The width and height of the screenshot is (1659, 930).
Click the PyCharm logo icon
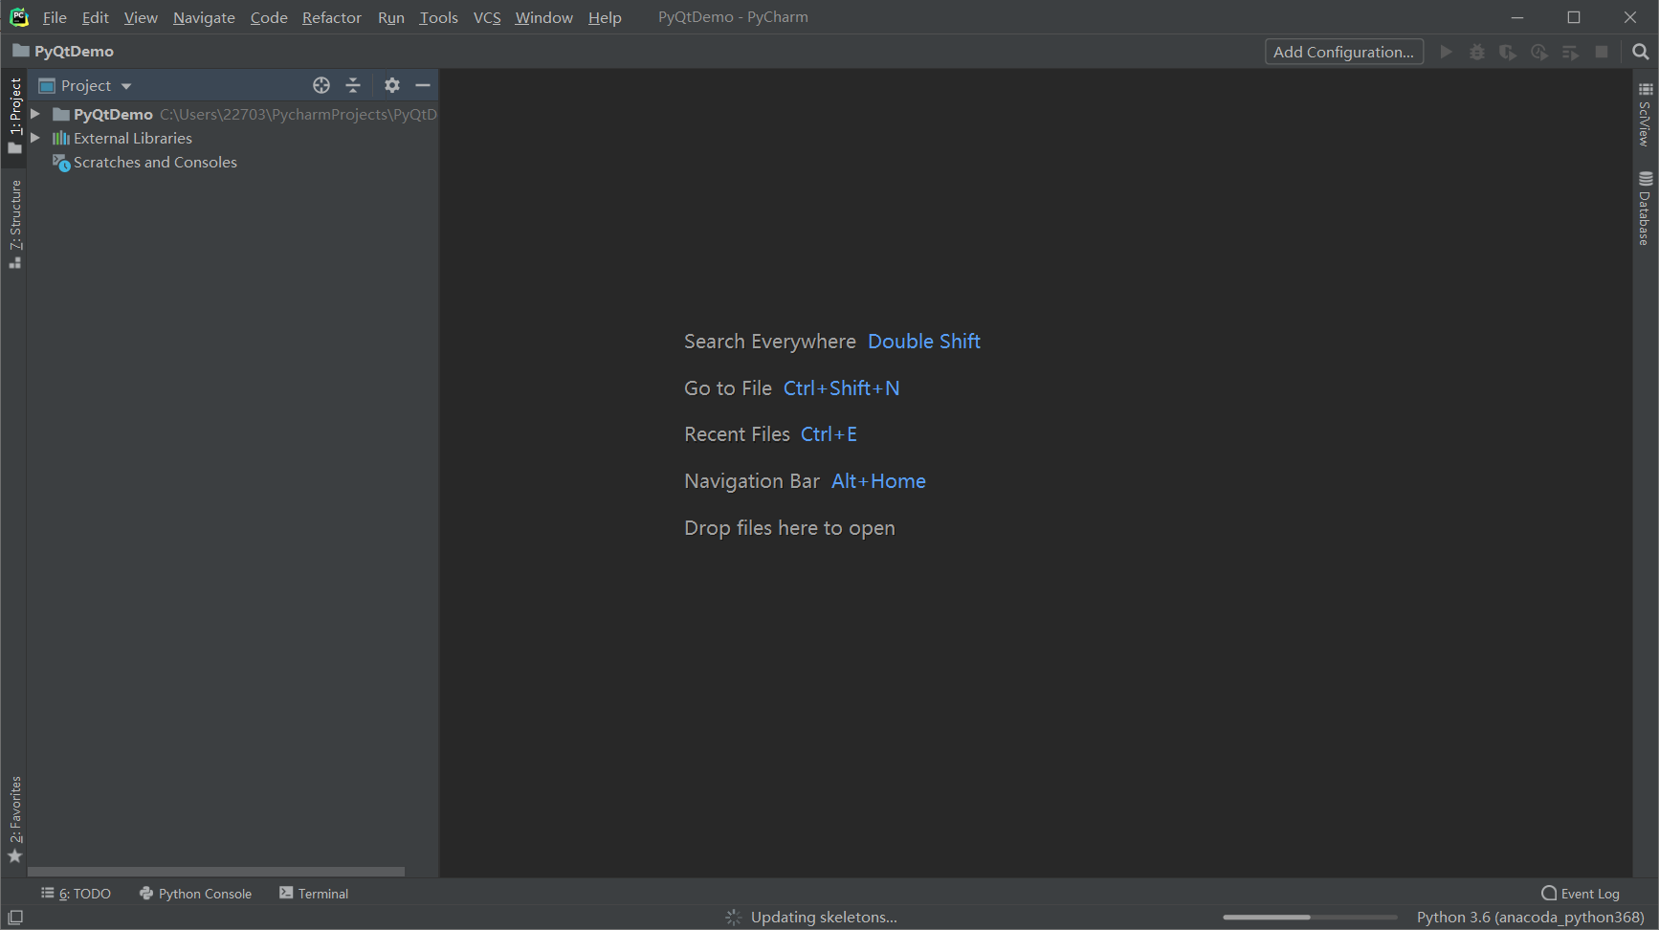[x=19, y=17]
